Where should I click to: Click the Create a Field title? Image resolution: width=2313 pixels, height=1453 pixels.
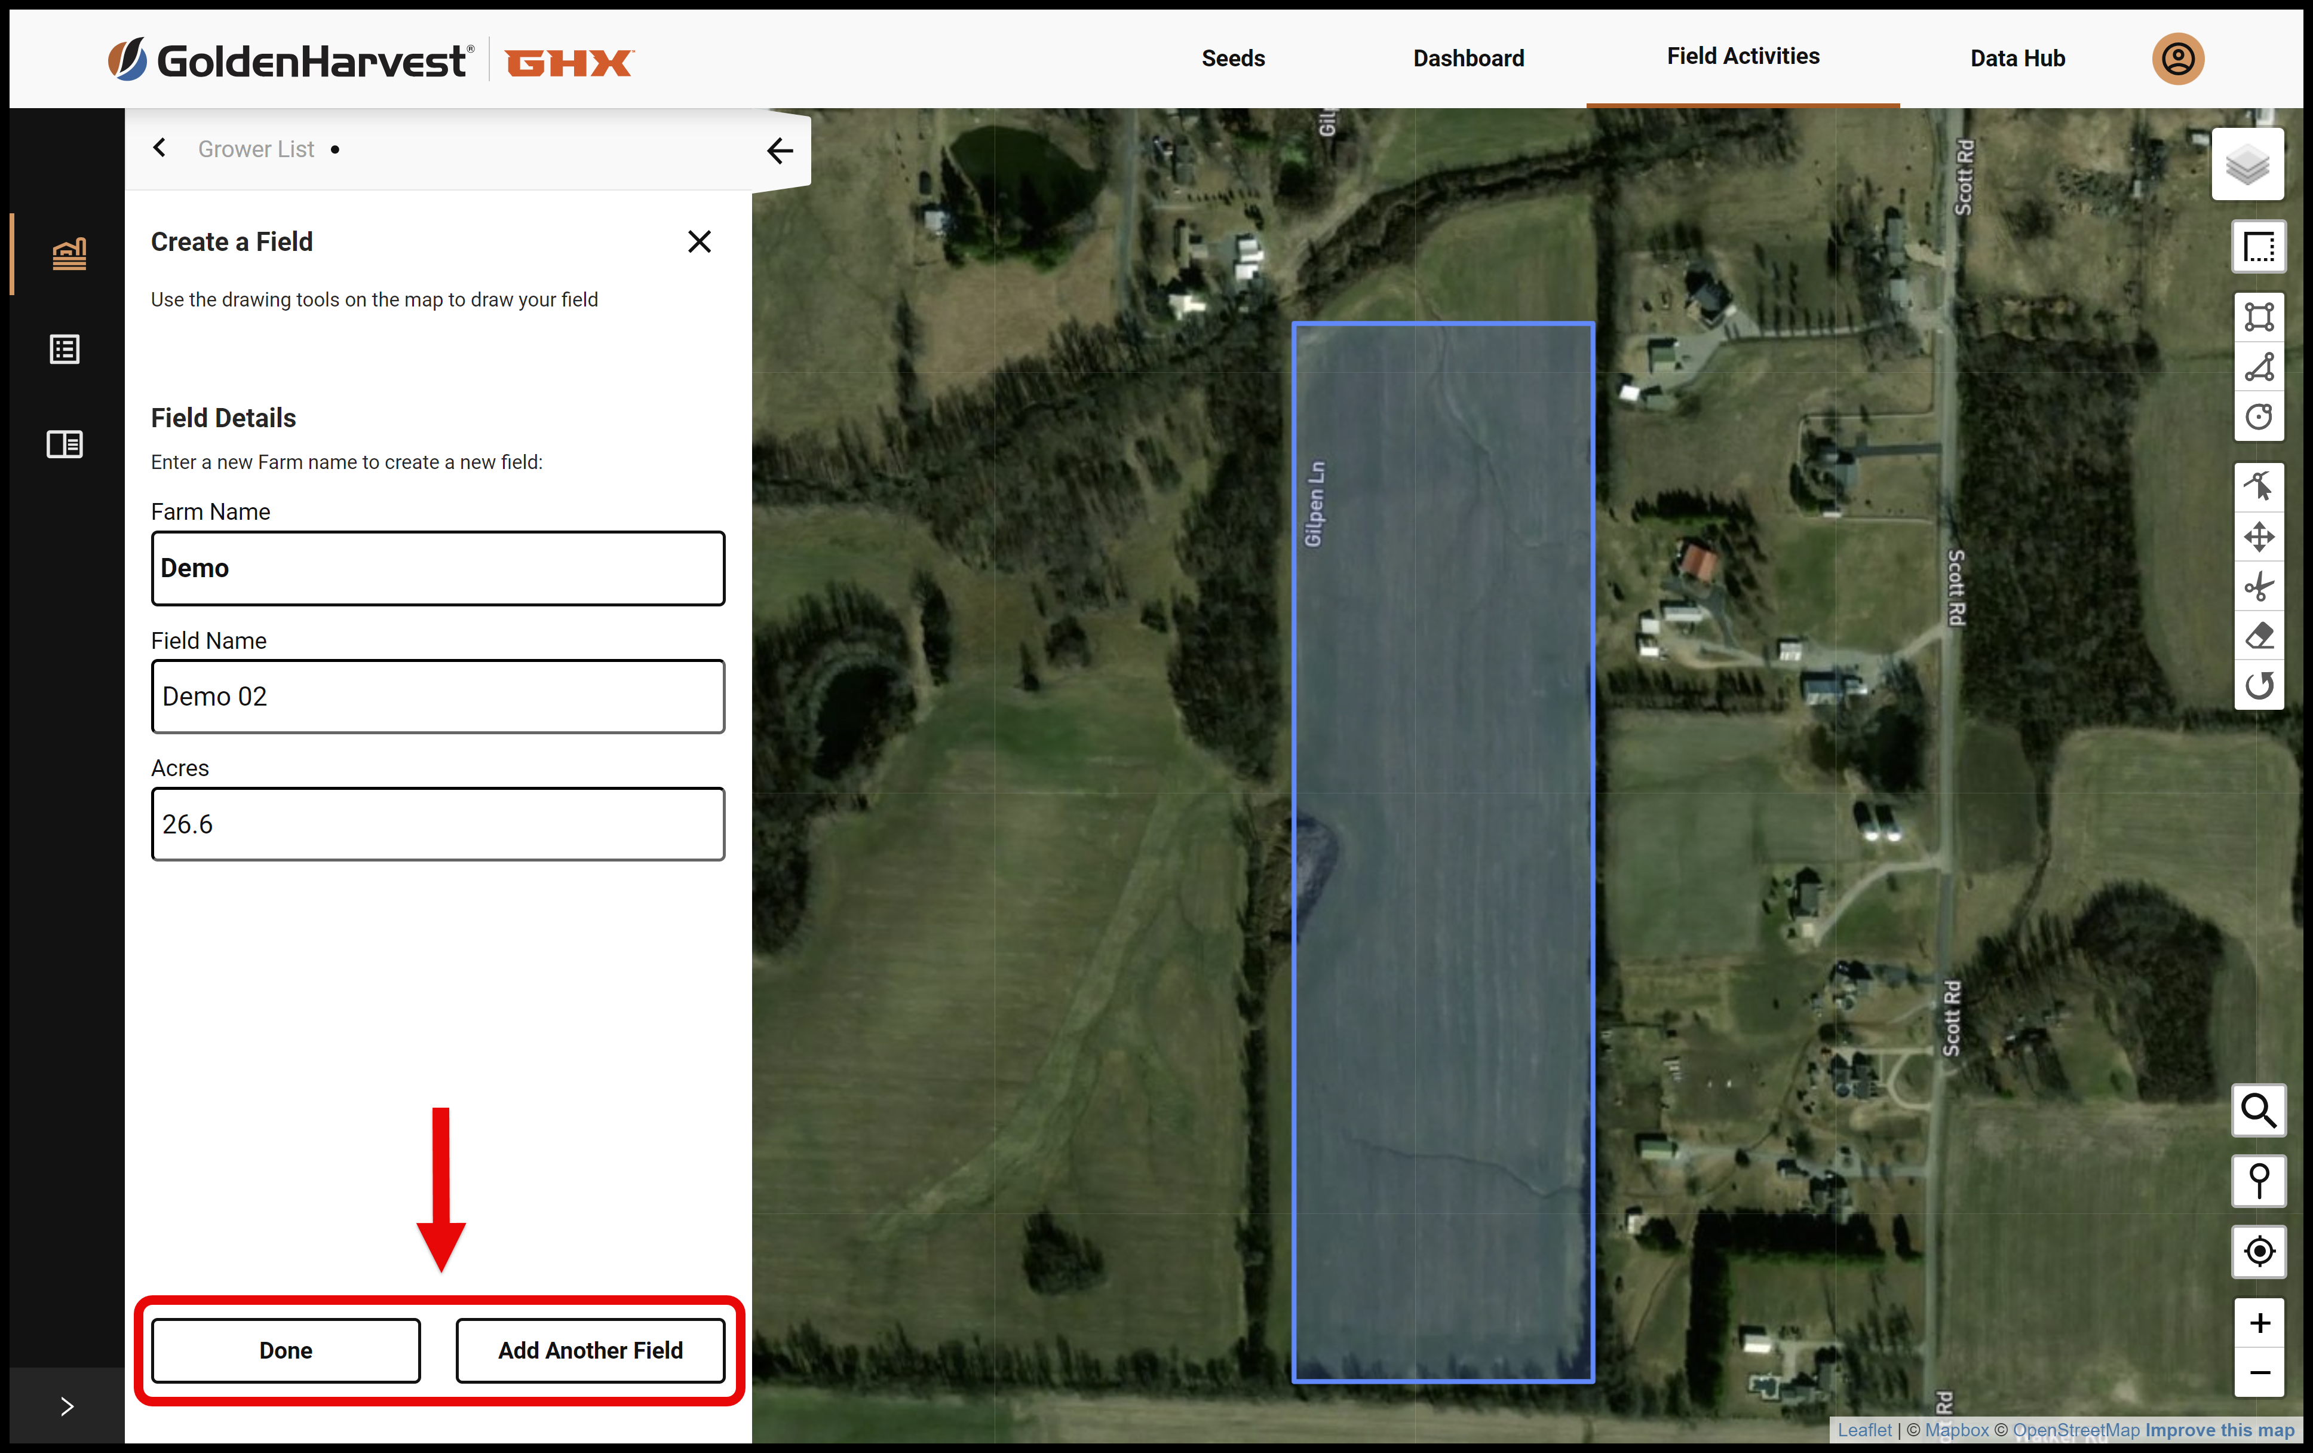coord(232,241)
